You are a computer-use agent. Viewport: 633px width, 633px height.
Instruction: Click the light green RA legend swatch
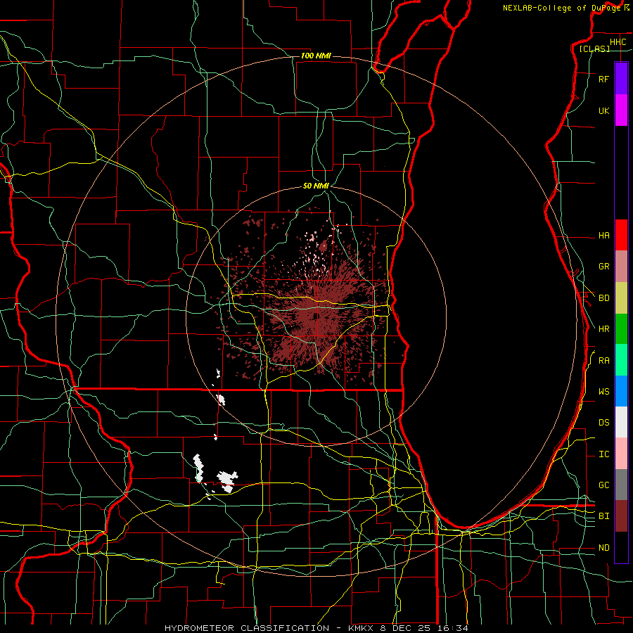pos(621,360)
